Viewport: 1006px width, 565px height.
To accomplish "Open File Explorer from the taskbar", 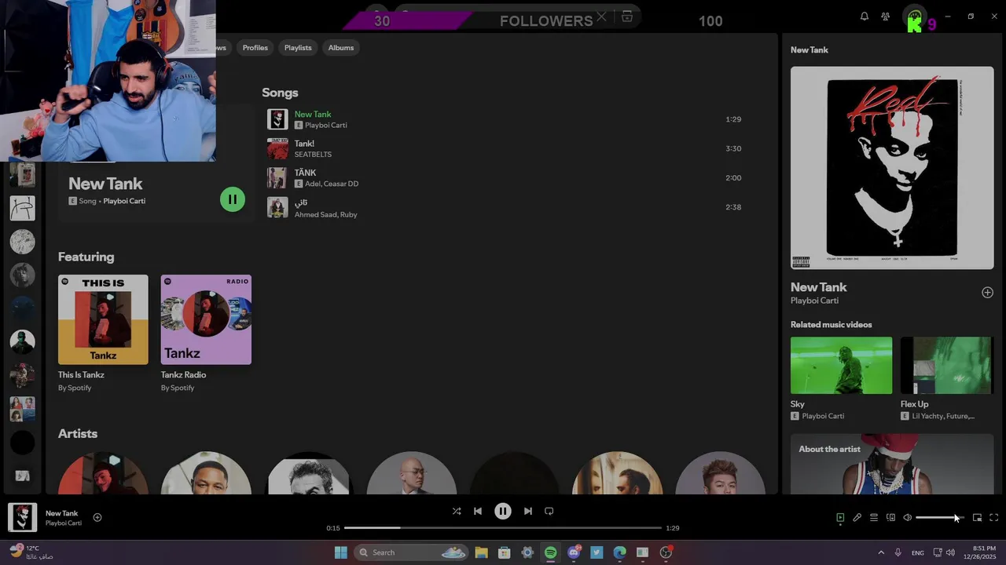I will [x=481, y=552].
